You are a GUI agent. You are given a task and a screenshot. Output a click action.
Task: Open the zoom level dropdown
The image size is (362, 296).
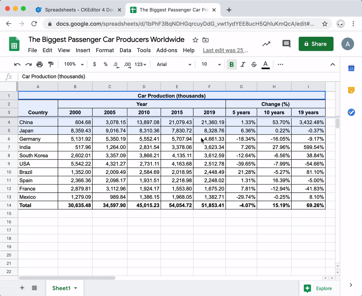(x=74, y=64)
